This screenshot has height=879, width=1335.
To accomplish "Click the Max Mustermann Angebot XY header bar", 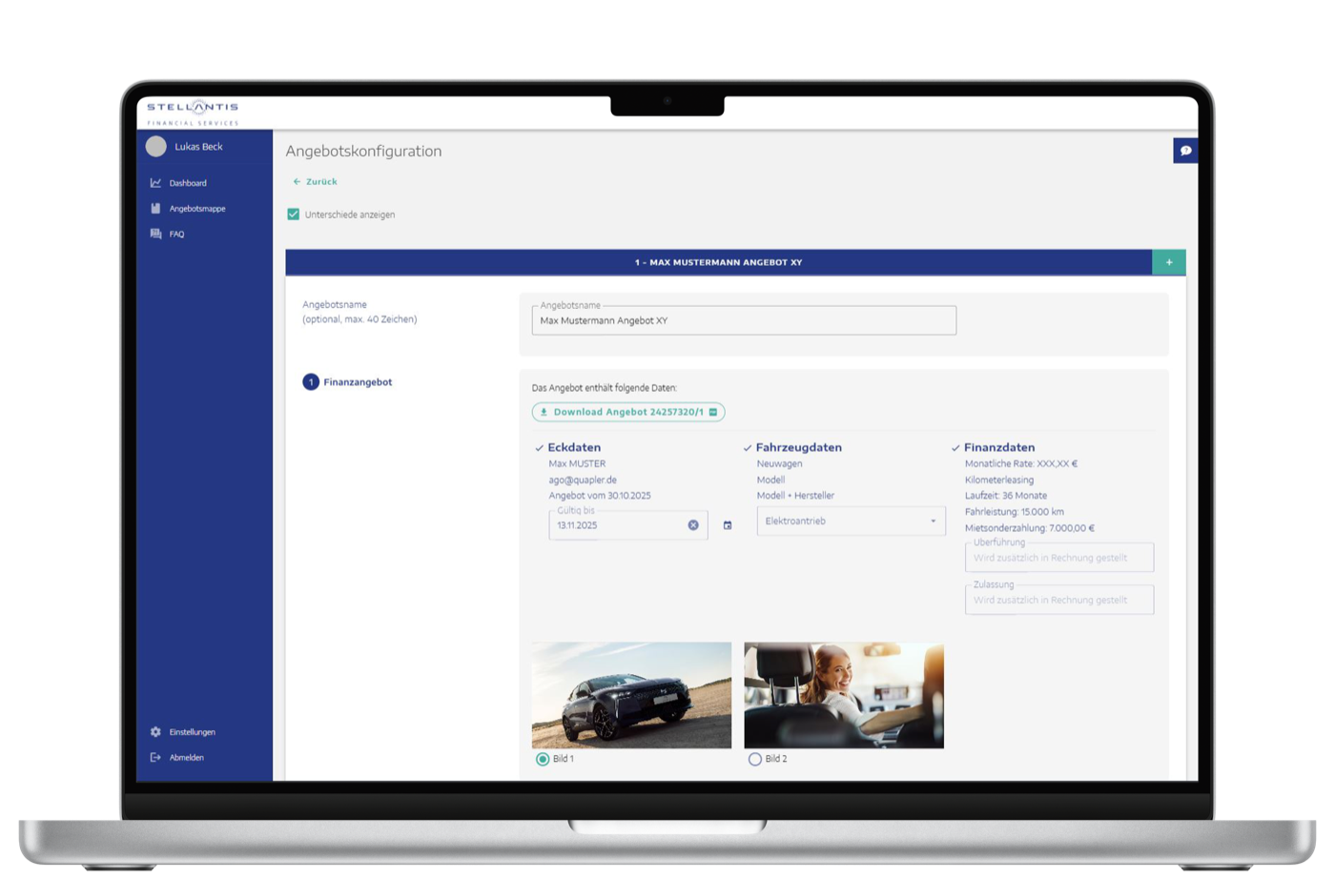I will point(719,262).
